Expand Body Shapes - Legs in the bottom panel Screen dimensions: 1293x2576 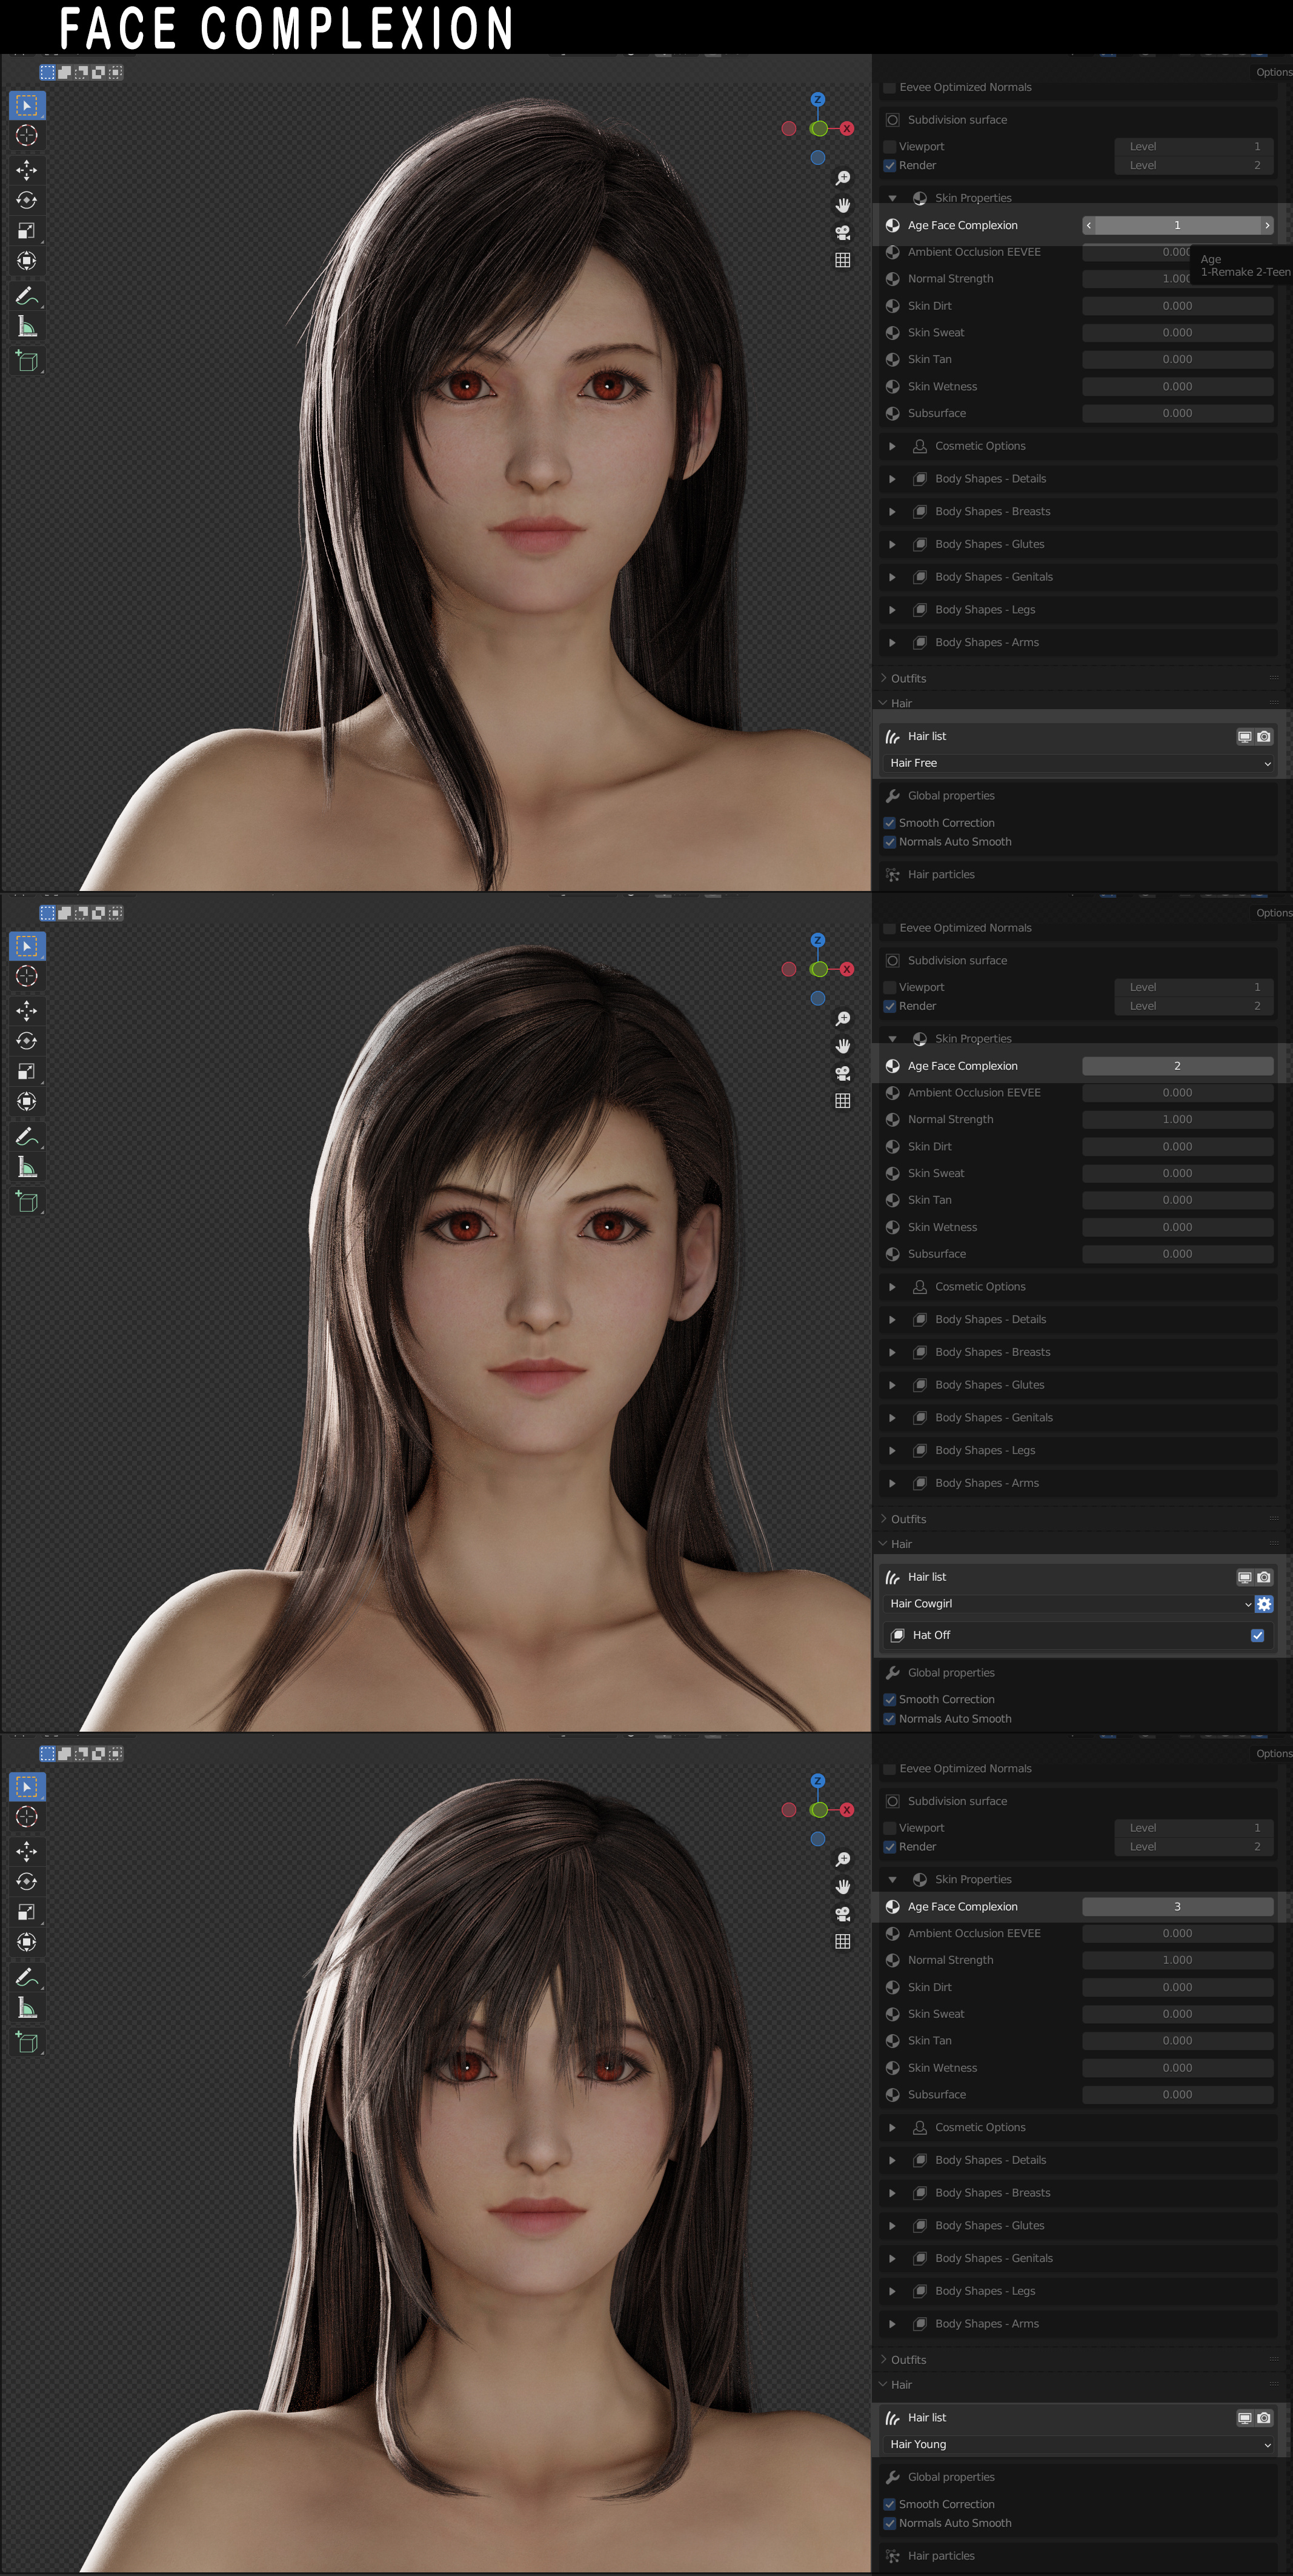892,2291
